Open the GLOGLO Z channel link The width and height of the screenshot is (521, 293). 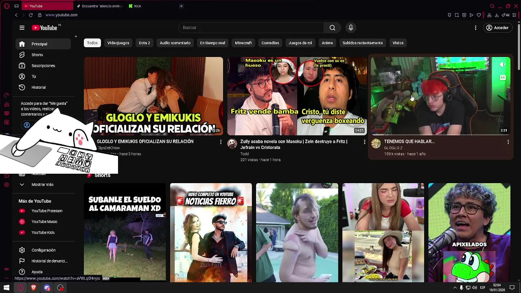[x=393, y=148]
